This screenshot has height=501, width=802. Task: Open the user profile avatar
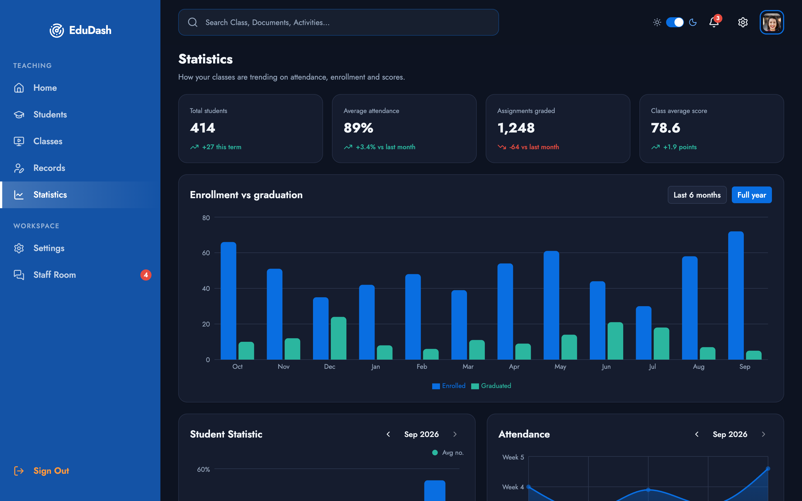[772, 22]
